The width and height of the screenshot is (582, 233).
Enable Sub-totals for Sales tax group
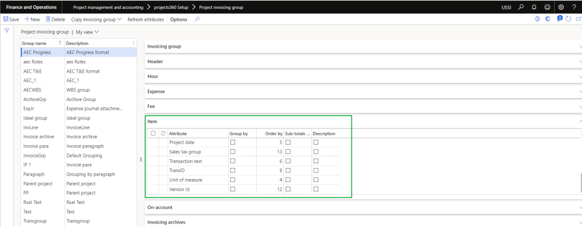pyautogui.click(x=288, y=152)
